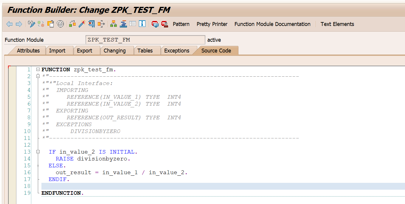Screen dimensions: 405x204
Task: Click the blue information help icon
Action: click(x=142, y=24)
